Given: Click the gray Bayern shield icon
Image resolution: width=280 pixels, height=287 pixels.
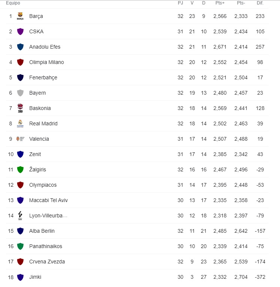Looking at the screenshot, I should [x=20, y=93].
